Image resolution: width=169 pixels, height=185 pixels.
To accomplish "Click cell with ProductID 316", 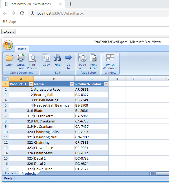I will click(x=21, y=111).
